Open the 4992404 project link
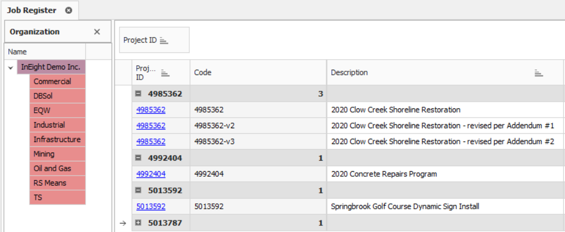This screenshot has width=565, height=232. (151, 174)
